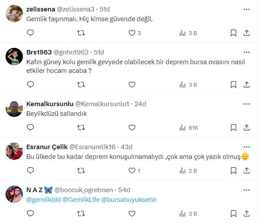Share N A Z's tweet
The width and height of the screenshot is (261, 223).
pyautogui.click(x=246, y=214)
